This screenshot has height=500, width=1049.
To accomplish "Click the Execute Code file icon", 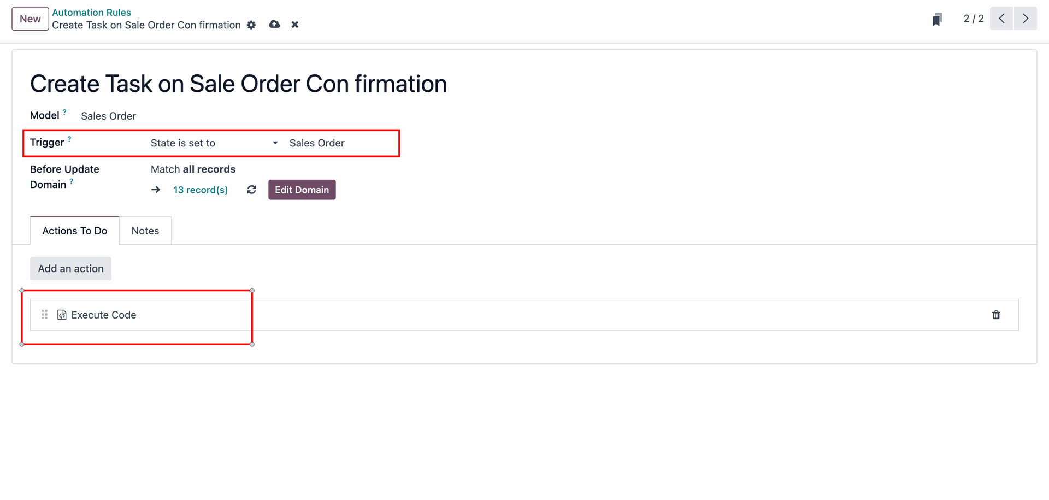I will (62, 315).
